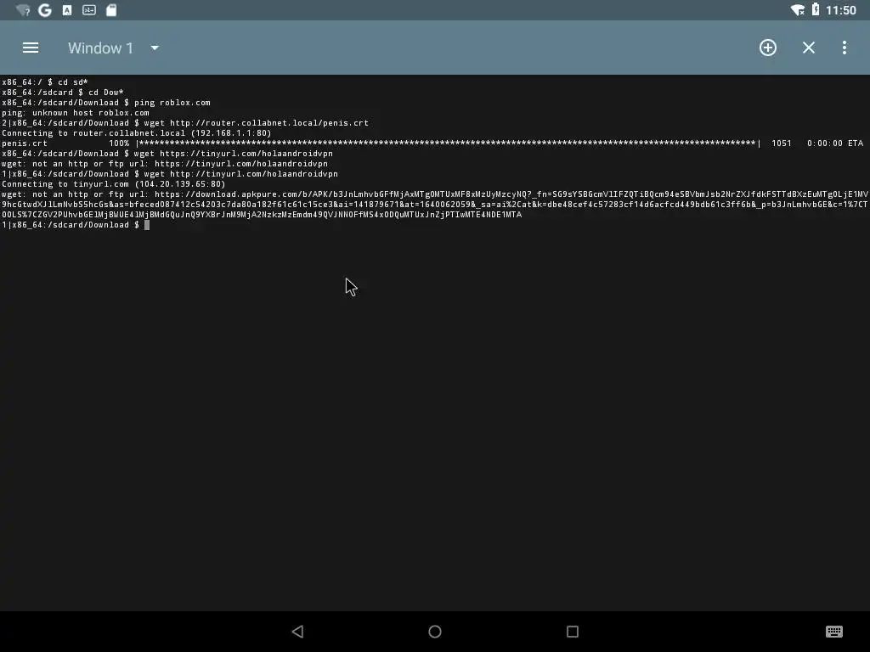Click the 'ping: unknown host roblox.com' line
The image size is (870, 652).
(76, 113)
